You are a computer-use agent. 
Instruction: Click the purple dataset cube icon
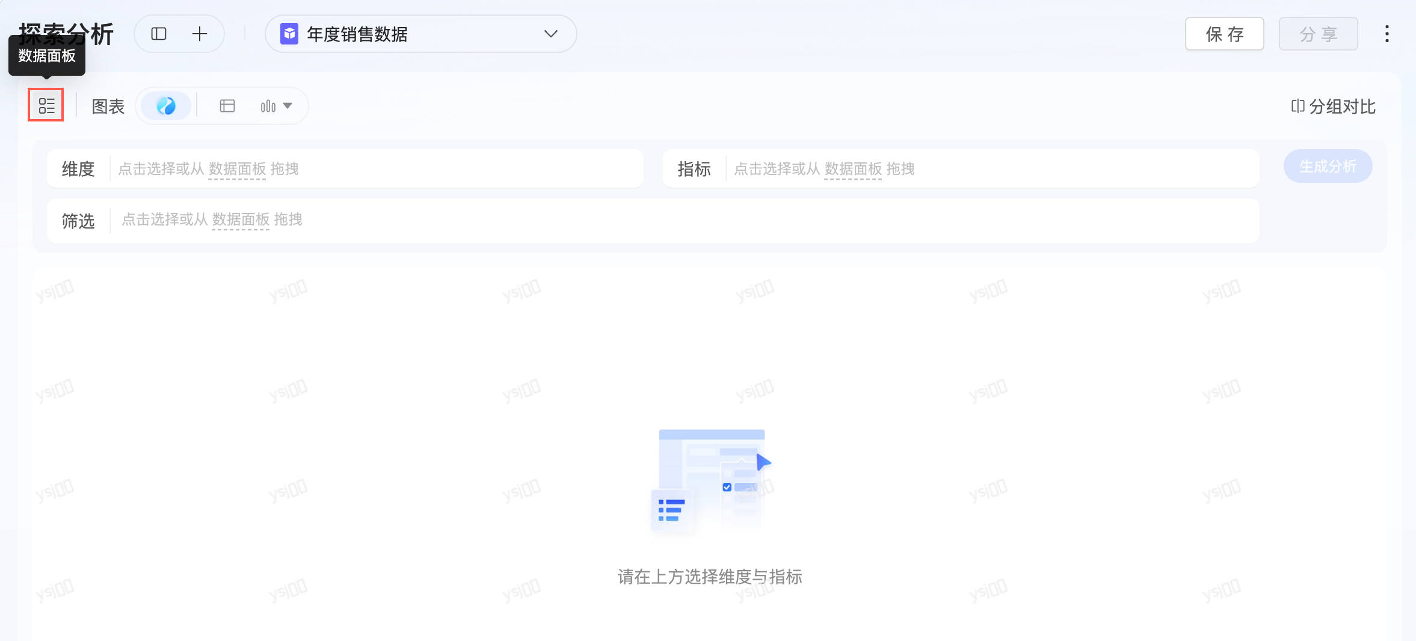[289, 34]
